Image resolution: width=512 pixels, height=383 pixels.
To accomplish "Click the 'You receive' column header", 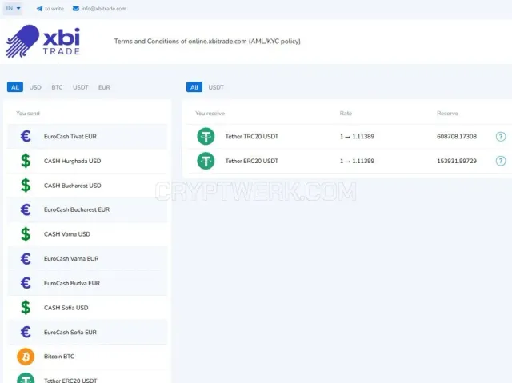I will point(210,114).
